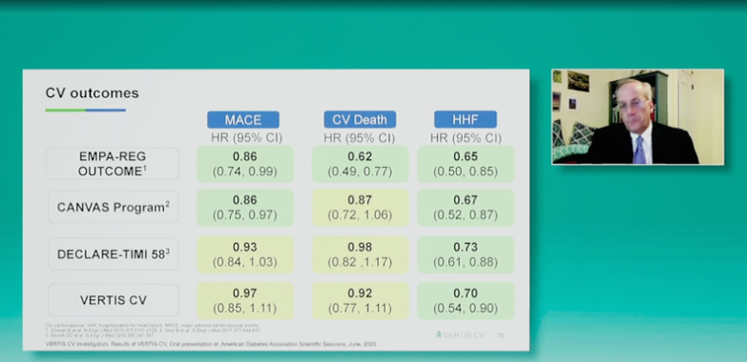Click the EMPA-REG OUTCOME row label

pyautogui.click(x=113, y=164)
